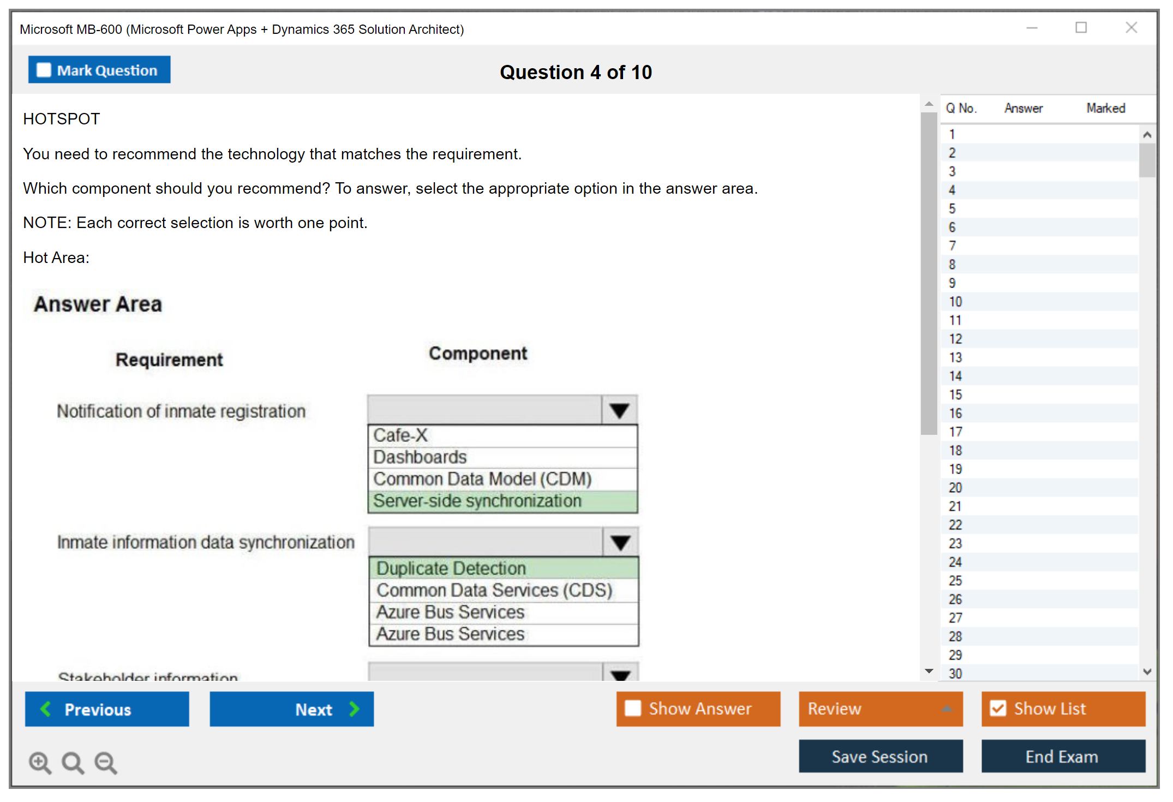The image size is (1173, 802).
Task: Click the question list scrollbar thumb
Action: (1147, 160)
